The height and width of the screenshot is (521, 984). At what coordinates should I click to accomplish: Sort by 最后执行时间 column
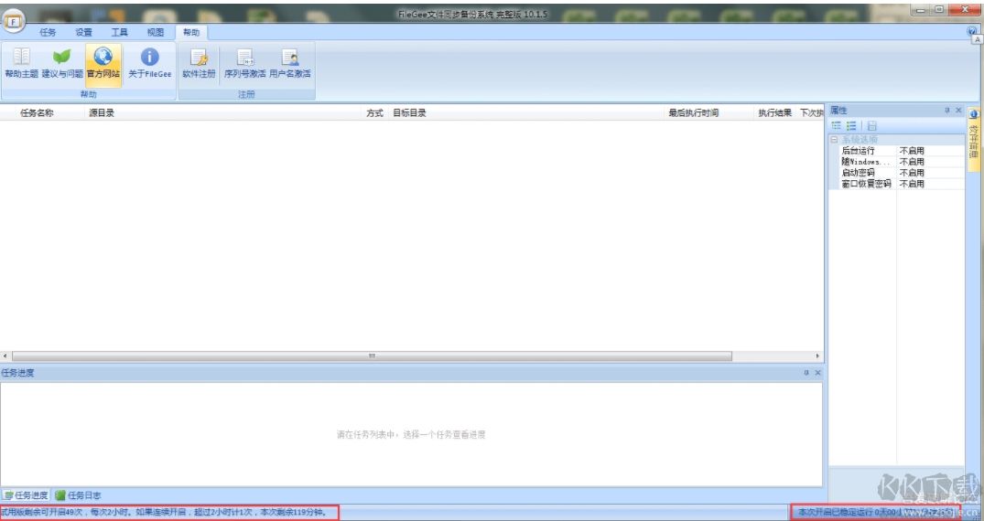694,112
